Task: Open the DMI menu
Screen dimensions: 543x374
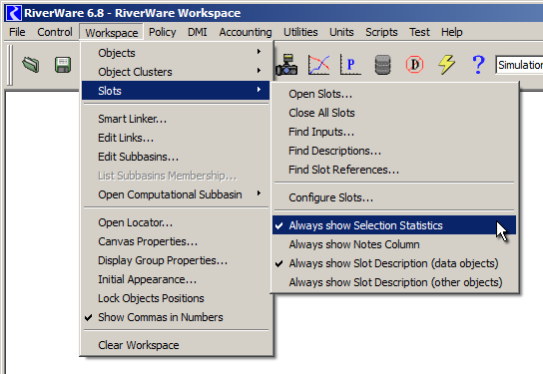Action: click(197, 32)
